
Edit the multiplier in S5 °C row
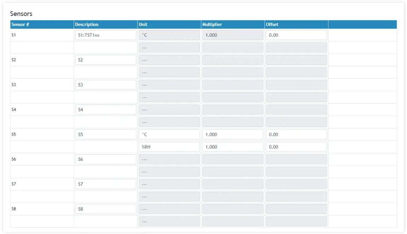pos(233,134)
